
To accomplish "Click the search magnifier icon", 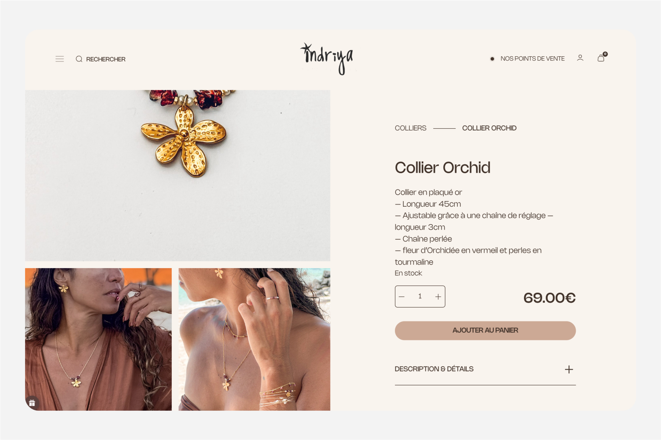I will click(x=79, y=59).
